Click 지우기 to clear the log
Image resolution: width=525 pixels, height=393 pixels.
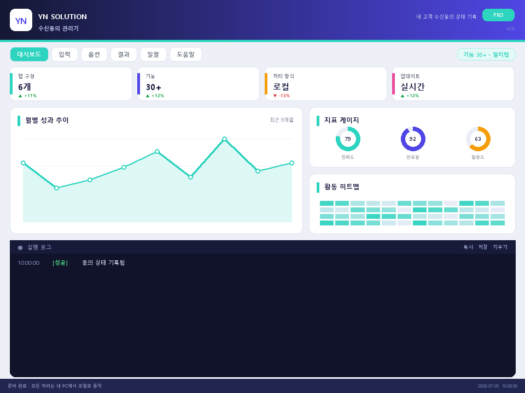[500, 247]
